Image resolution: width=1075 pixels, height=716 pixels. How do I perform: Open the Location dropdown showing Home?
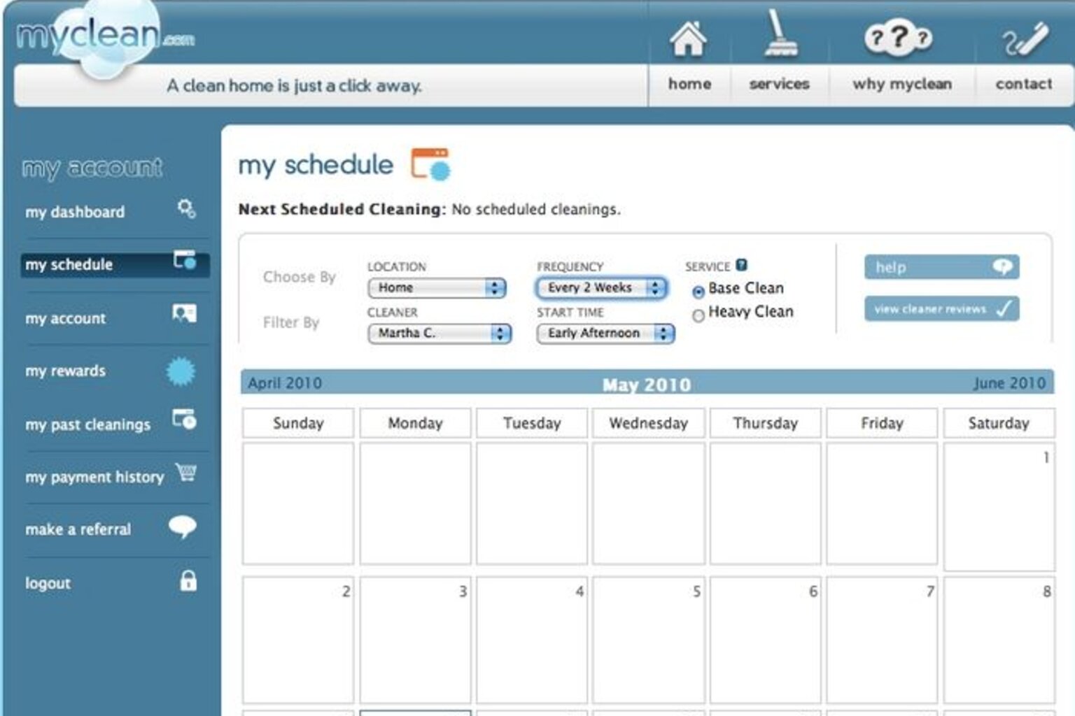click(x=436, y=287)
